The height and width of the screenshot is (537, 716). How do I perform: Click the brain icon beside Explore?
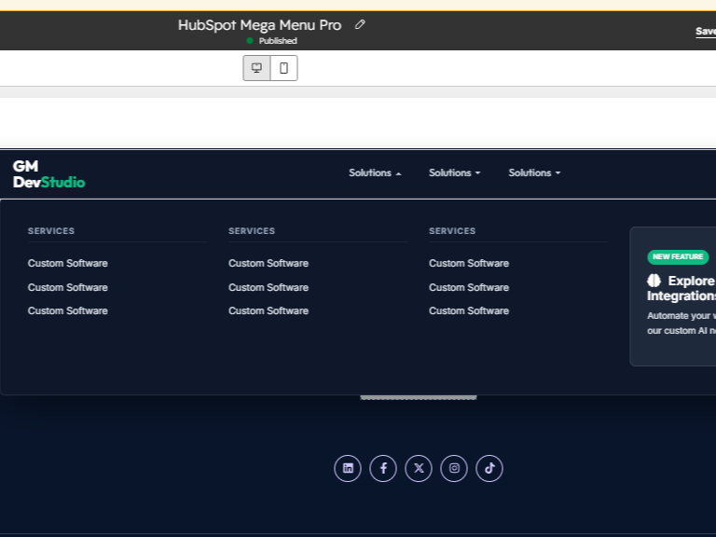coord(654,281)
